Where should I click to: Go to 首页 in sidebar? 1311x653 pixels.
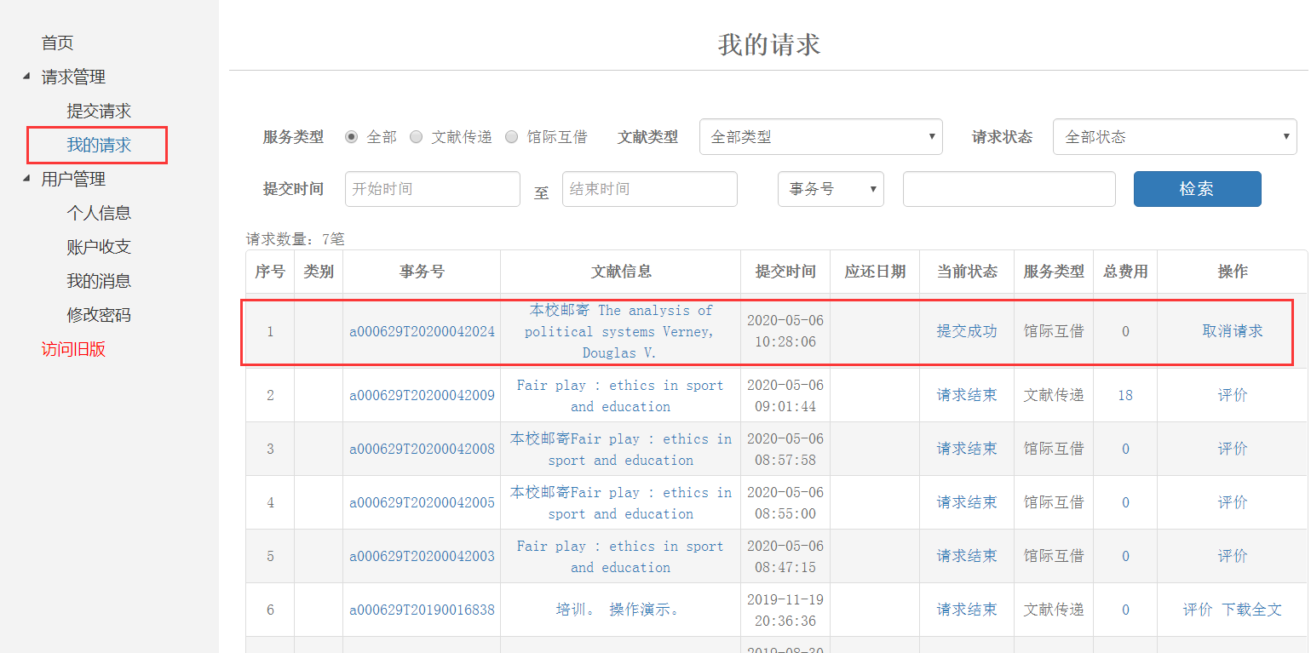pos(58,43)
